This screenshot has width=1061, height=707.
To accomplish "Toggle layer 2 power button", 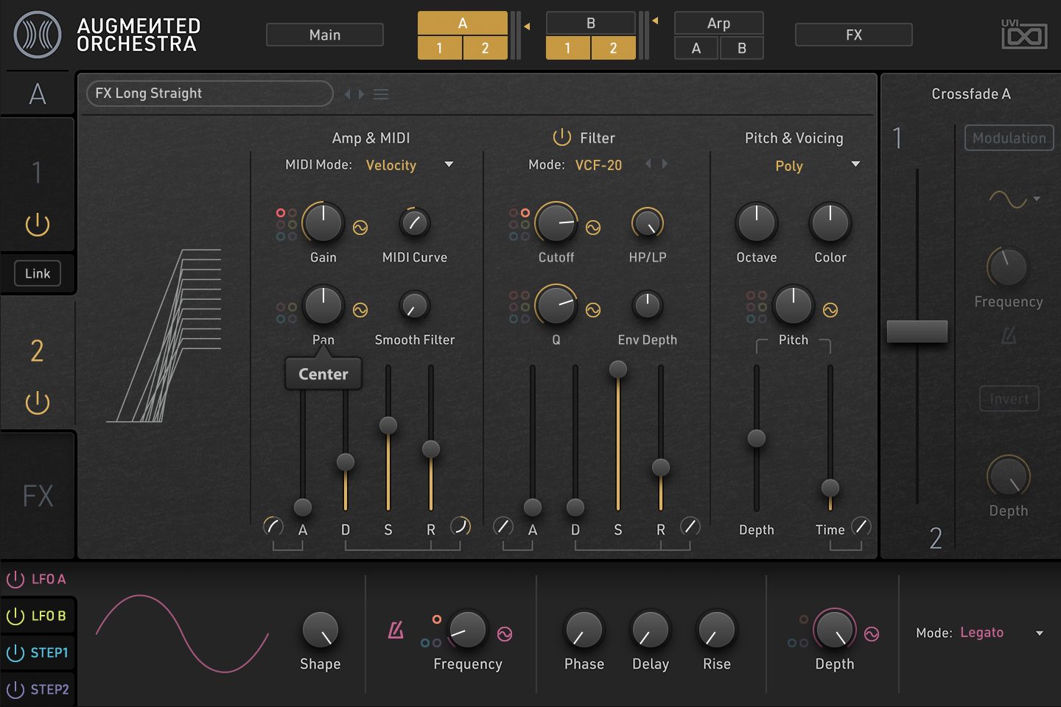I will coord(38,402).
